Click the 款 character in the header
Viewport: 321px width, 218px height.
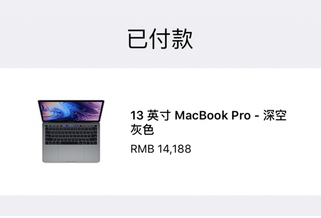pyautogui.click(x=182, y=39)
